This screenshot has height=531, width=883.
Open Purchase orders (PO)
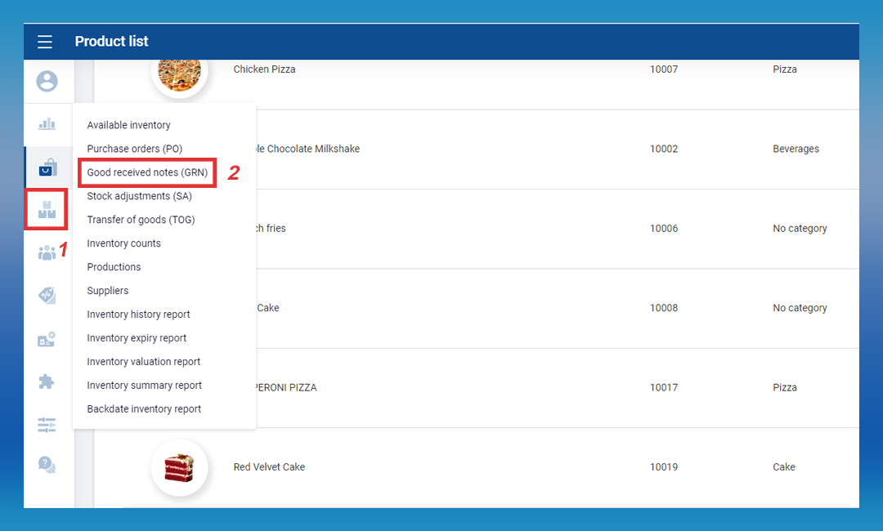[134, 149]
